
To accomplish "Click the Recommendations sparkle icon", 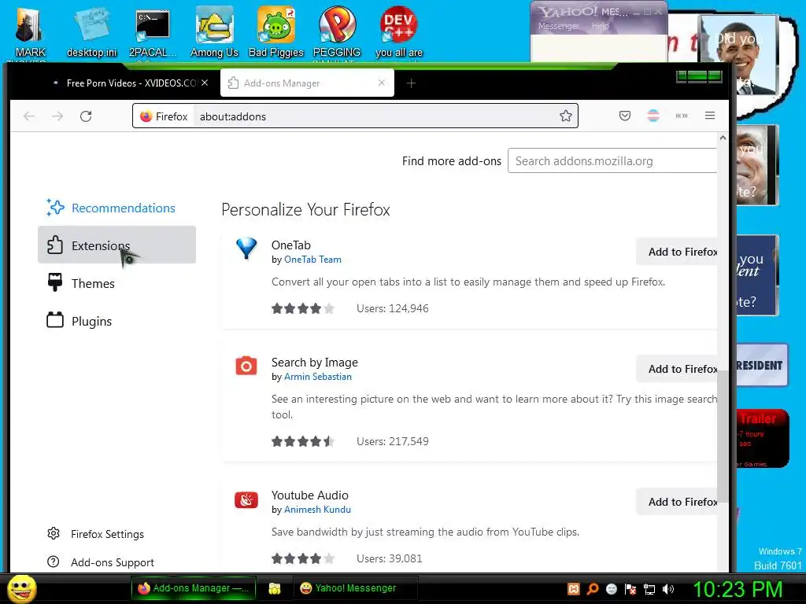I will point(55,208).
